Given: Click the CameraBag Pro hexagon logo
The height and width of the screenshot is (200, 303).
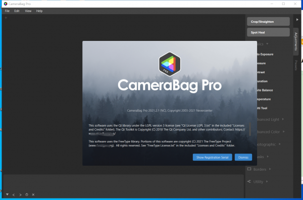Looking at the screenshot, I should click(x=170, y=64).
